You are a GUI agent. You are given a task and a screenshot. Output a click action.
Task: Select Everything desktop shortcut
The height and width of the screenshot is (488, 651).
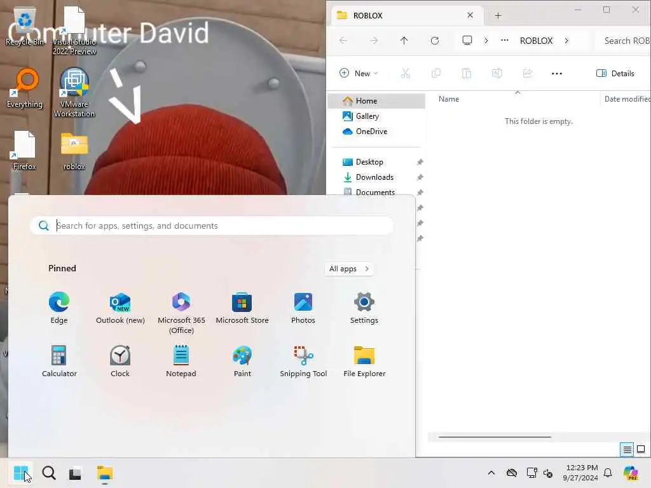[x=25, y=88]
